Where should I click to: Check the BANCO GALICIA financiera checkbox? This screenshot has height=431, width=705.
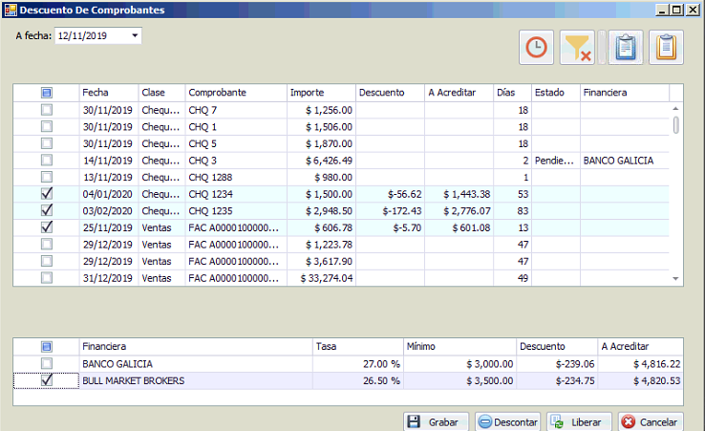point(46,363)
